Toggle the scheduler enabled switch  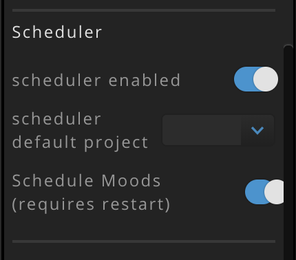point(256,79)
